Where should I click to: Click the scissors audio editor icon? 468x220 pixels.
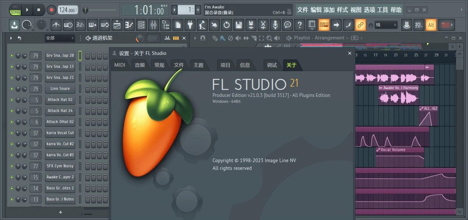click(263, 25)
